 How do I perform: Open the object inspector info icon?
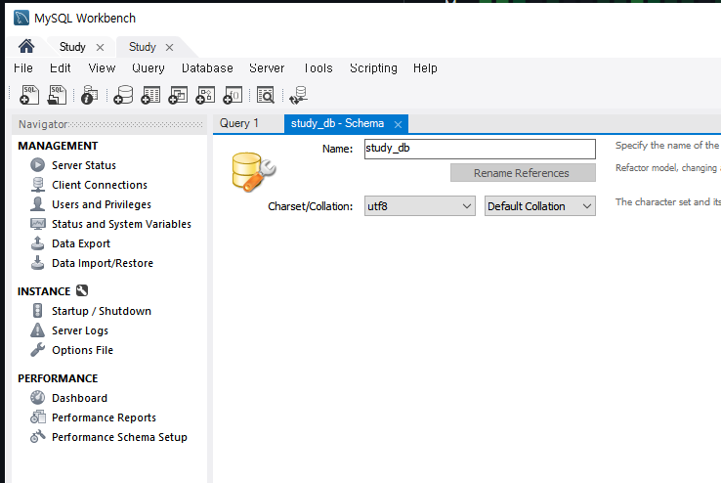(x=89, y=95)
